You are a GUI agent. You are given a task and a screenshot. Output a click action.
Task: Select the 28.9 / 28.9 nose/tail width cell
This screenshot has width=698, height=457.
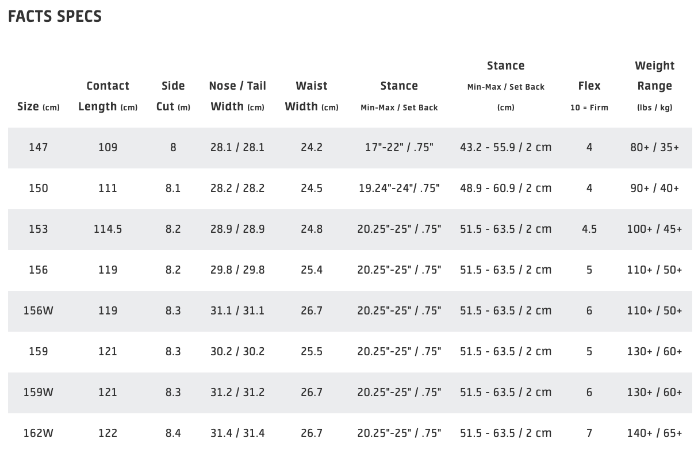[237, 229]
